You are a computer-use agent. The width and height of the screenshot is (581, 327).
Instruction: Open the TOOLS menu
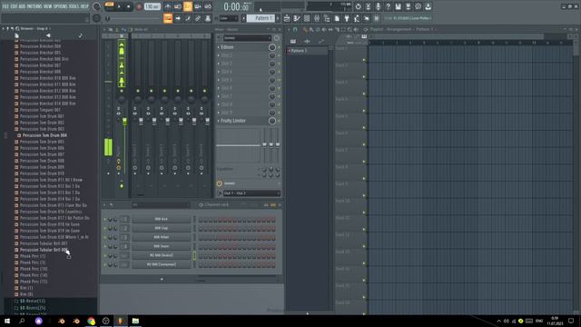[x=74, y=6]
